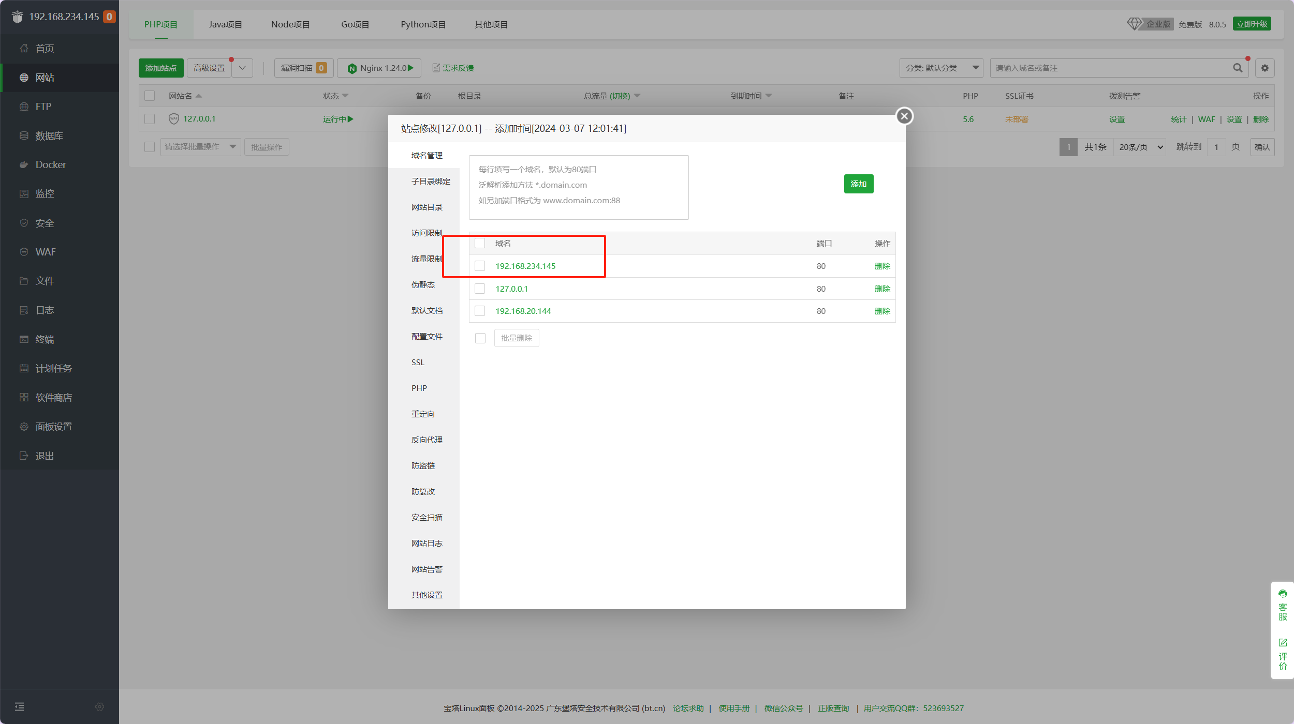Select all domains via header checkbox
The image size is (1294, 724).
click(x=480, y=243)
